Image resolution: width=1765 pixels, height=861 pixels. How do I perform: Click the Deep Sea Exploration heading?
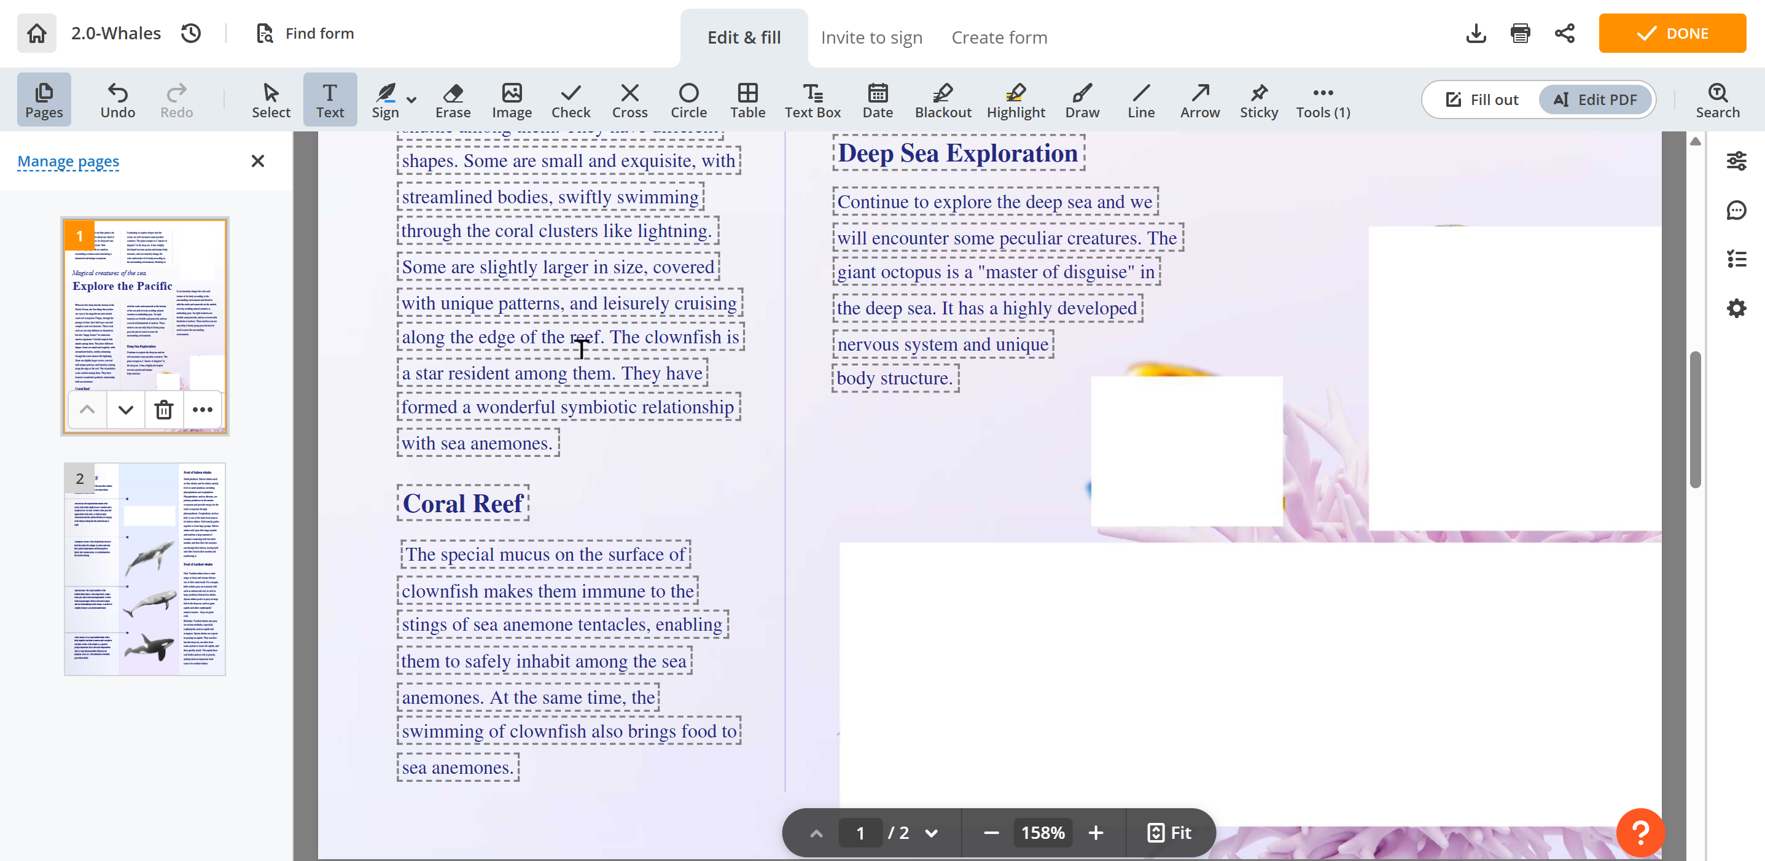click(958, 154)
